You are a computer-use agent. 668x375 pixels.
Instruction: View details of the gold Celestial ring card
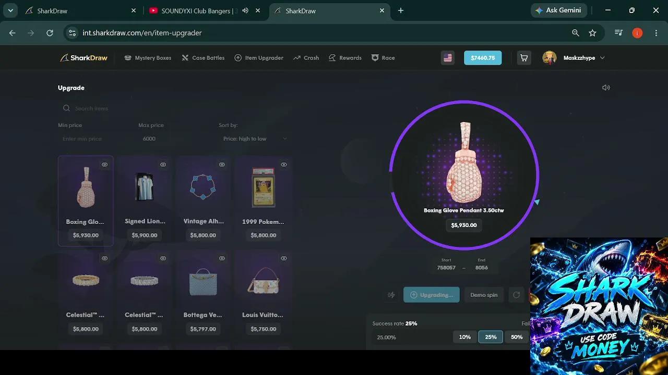click(104, 258)
